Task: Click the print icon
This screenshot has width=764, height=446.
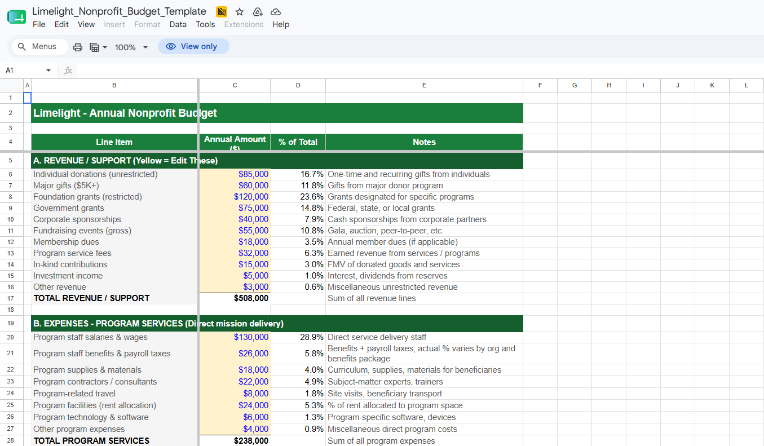Action: (78, 47)
